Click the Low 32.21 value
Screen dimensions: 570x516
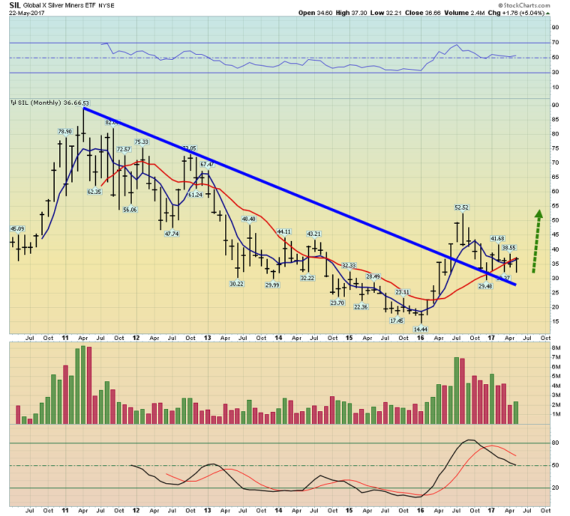[385, 13]
